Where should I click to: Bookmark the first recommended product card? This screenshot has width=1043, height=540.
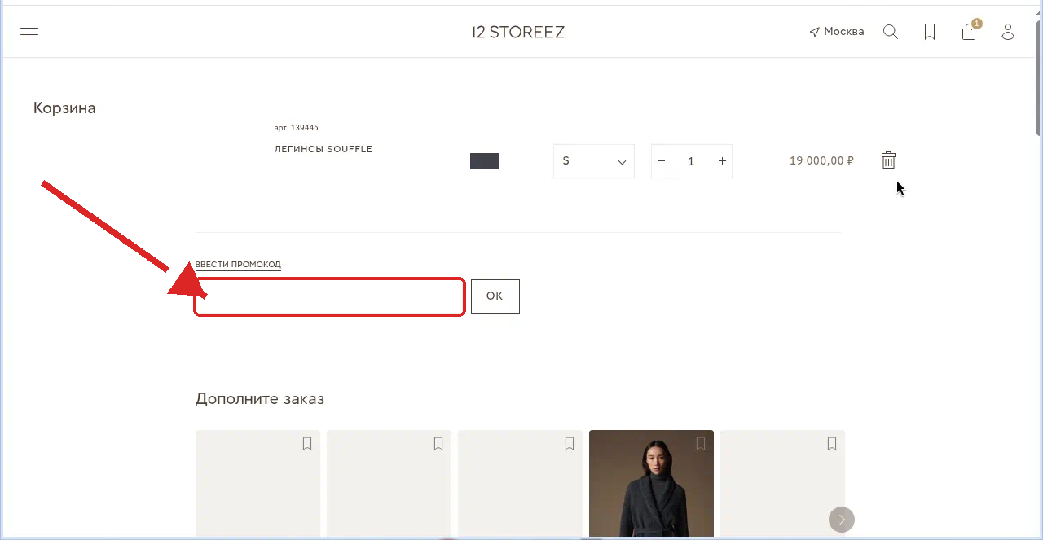[x=307, y=444]
